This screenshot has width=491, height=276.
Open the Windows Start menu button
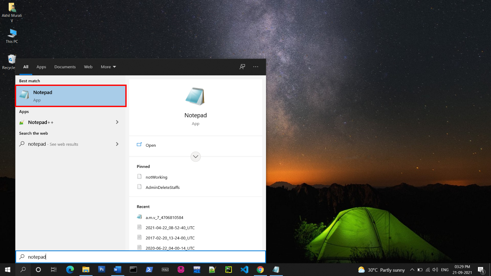[x=7, y=269]
